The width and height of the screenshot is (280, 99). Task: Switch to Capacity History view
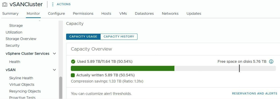pyautogui.click(x=119, y=37)
